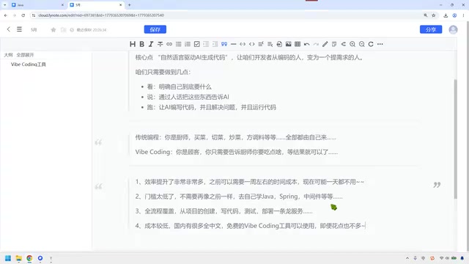Click 全部展开 to expand all outline
The image size is (469, 264).
point(25,55)
